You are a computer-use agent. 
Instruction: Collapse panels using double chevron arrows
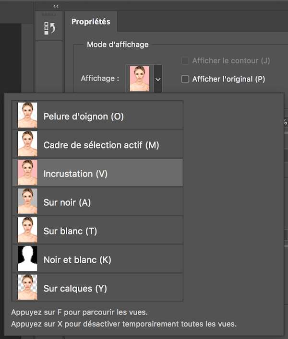56,6
